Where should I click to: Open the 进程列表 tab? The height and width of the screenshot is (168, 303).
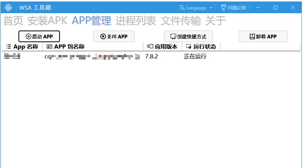(x=136, y=21)
